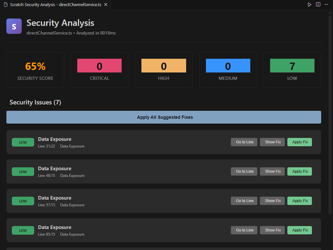Image resolution: width=333 pixels, height=250 pixels.
Task: Click the LOW badge on the first issue
Action: pyautogui.click(x=23, y=142)
